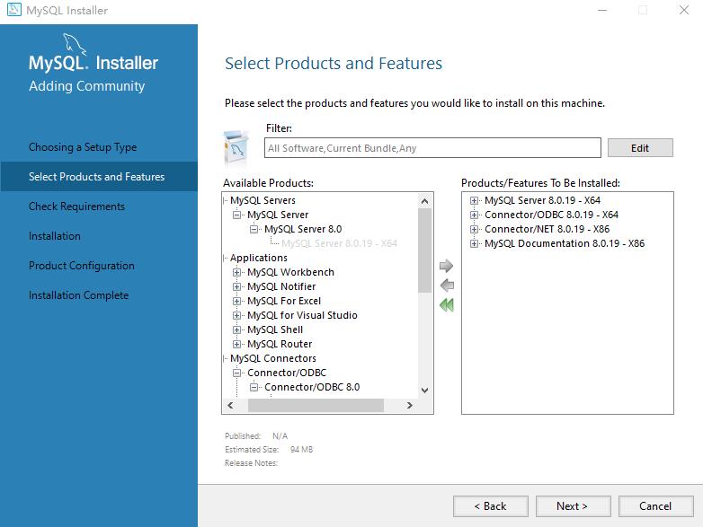
Task: Collapse the MySQL Server tree node
Action: click(236, 215)
